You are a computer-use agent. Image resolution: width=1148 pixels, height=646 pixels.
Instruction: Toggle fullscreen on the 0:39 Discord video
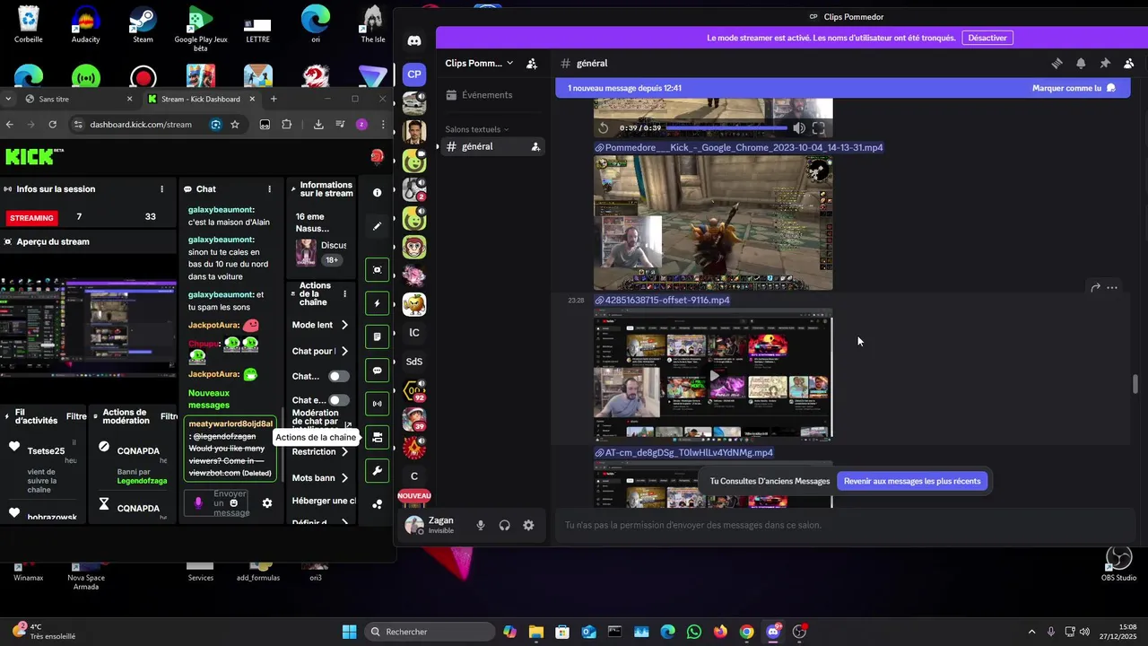coord(818,128)
